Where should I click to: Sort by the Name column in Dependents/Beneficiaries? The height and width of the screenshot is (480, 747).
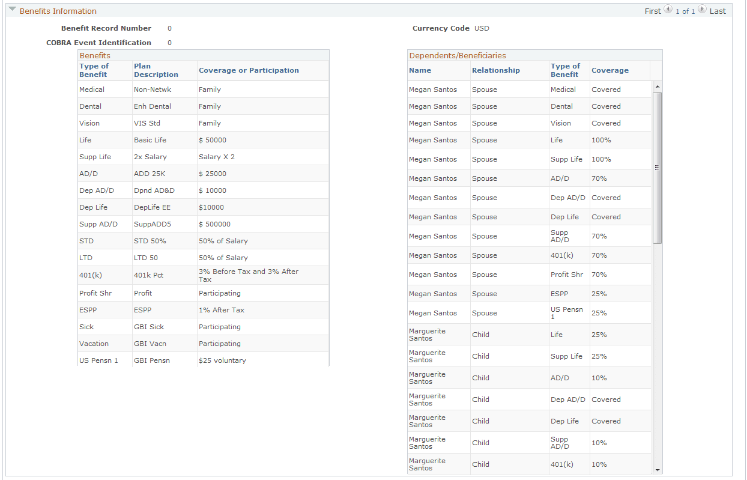pyautogui.click(x=420, y=70)
